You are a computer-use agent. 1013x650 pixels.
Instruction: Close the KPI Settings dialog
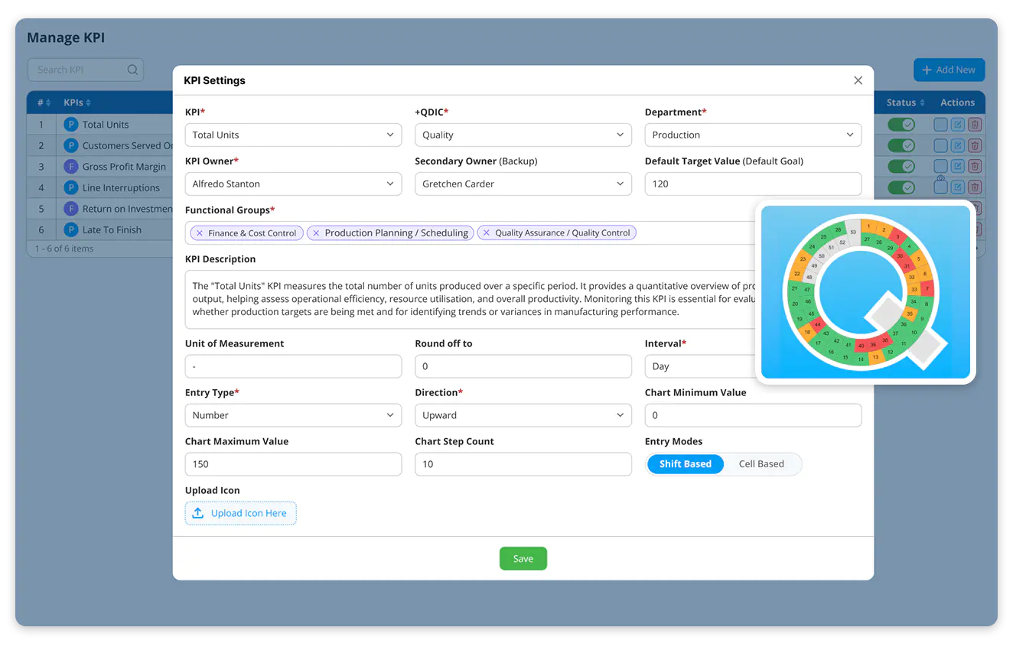(858, 80)
